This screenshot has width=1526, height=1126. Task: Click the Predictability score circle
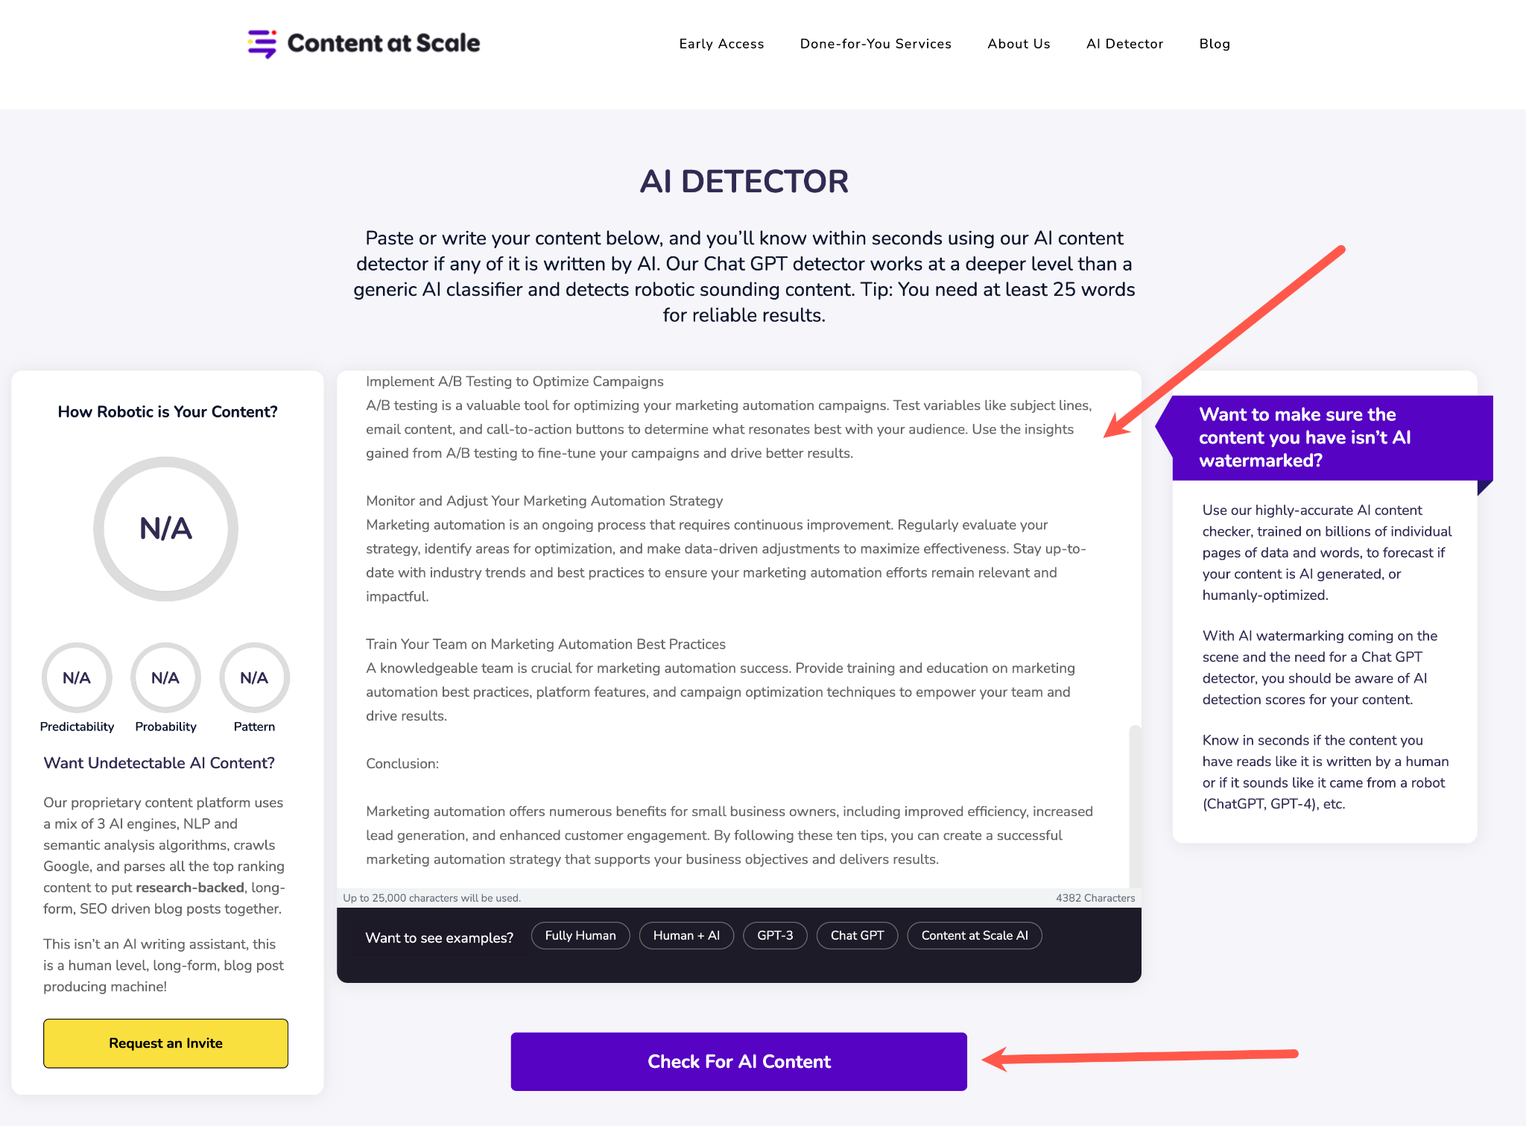76,676
